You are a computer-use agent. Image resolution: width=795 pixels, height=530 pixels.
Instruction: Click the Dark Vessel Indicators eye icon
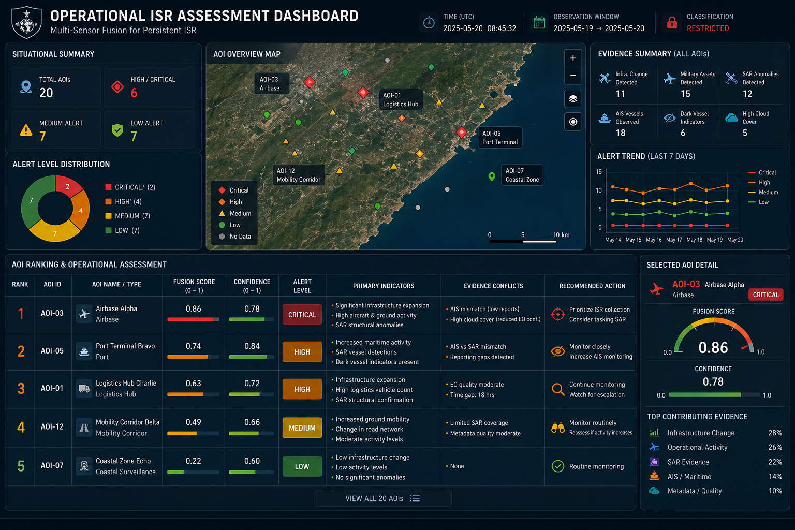click(x=670, y=117)
